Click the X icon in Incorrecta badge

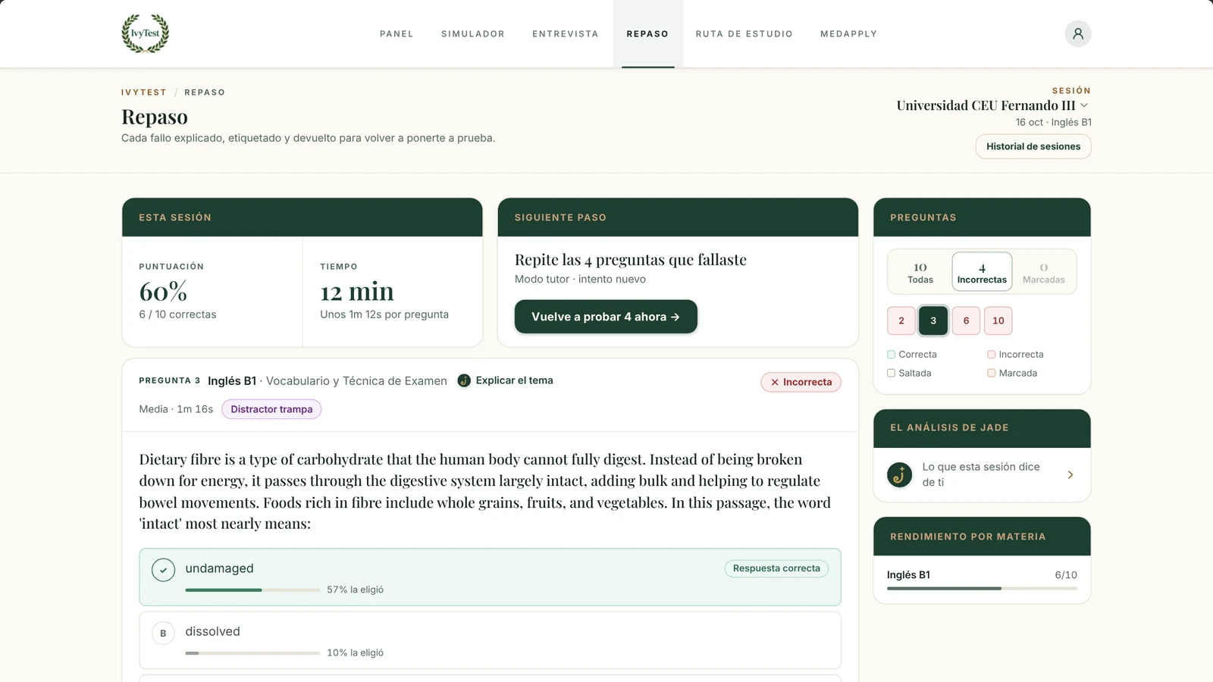(x=775, y=382)
